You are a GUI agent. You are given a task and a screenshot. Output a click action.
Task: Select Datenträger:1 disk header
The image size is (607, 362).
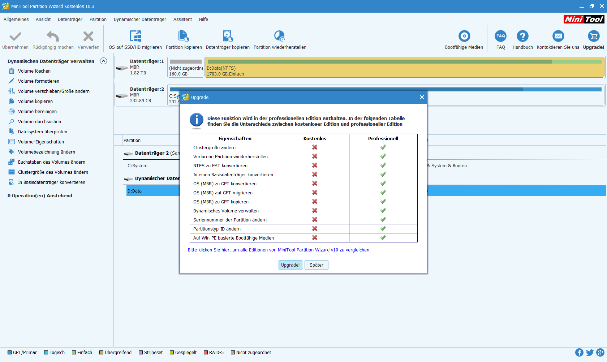click(141, 67)
